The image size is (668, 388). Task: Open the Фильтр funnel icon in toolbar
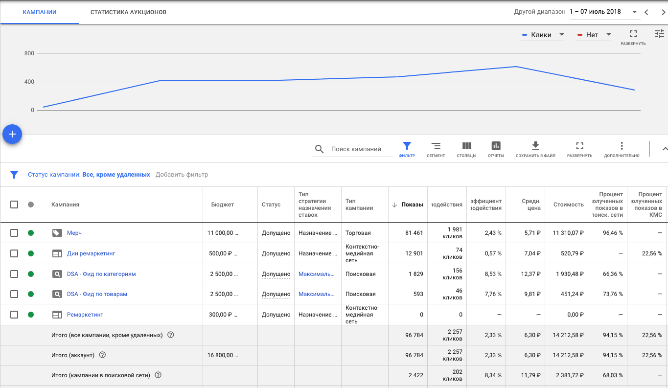[407, 146]
